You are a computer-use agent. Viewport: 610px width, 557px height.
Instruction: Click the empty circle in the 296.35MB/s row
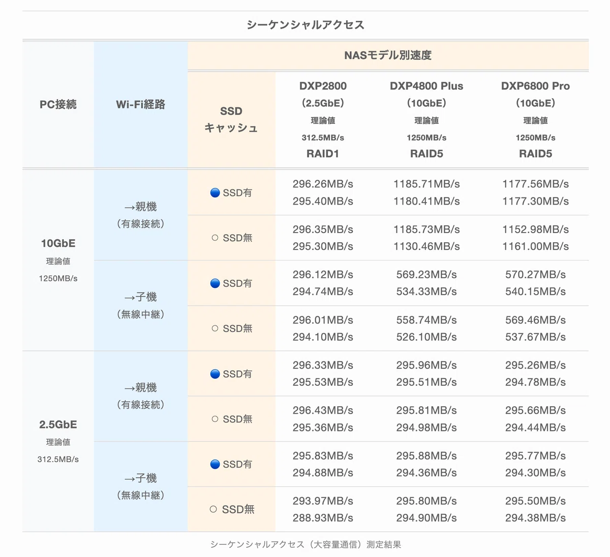tap(215, 238)
